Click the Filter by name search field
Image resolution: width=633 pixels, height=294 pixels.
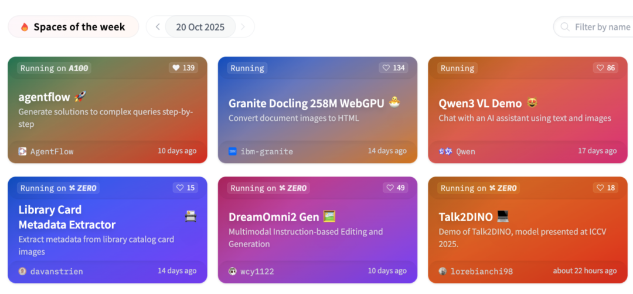tap(593, 26)
